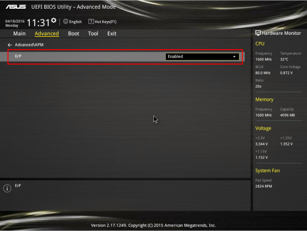This screenshot has width=307, height=231.
Task: Click the Hardware Monitor screen icon
Action: click(258, 33)
